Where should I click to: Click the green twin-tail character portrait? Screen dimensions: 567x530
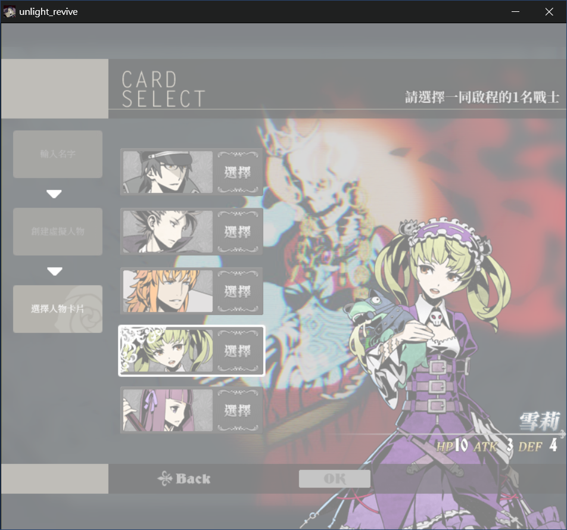[168, 351]
